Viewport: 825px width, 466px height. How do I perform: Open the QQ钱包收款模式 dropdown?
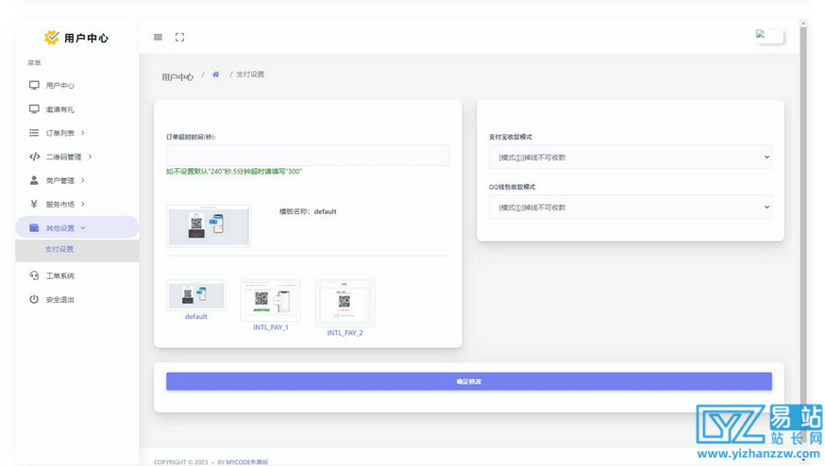tap(631, 208)
